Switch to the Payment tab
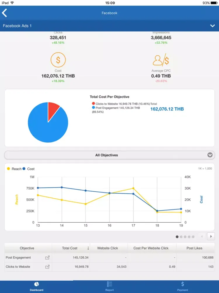 pyautogui.click(x=182, y=287)
